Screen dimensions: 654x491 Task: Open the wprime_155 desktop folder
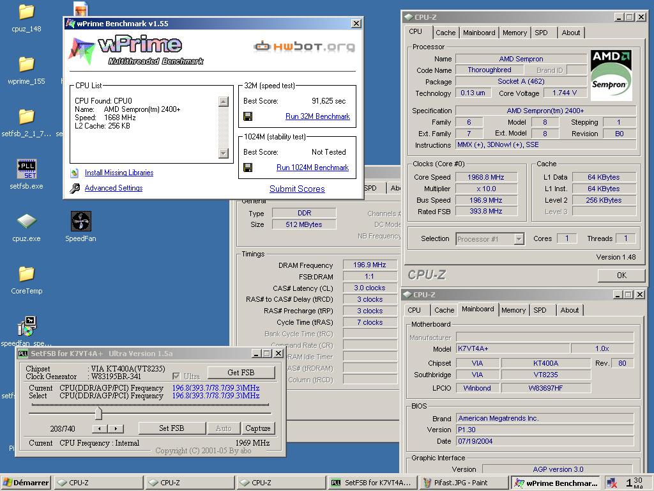(x=26, y=65)
